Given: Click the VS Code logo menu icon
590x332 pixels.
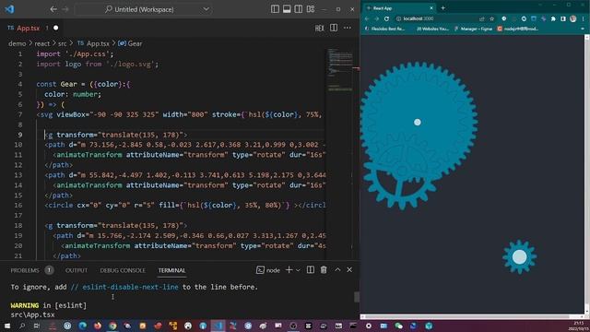Looking at the screenshot, I should 10,9.
